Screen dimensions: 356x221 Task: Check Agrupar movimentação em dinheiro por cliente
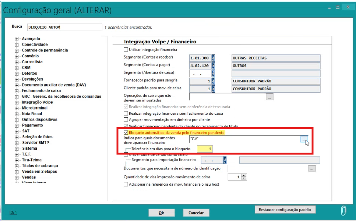126,120
